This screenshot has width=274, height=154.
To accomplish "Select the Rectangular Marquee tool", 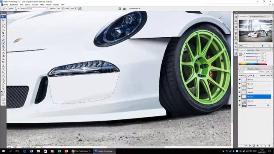I will pos(3,24).
